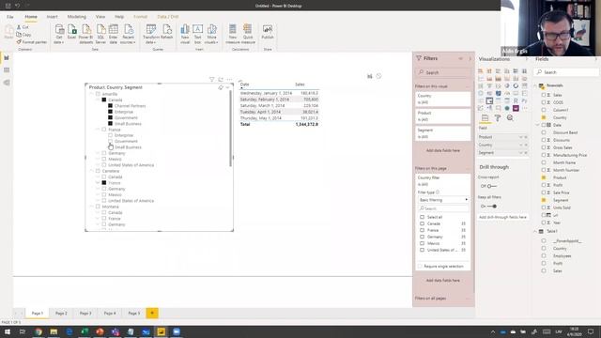601x338 pixels.
Task: Show Recent sources list
Action: [x=129, y=34]
